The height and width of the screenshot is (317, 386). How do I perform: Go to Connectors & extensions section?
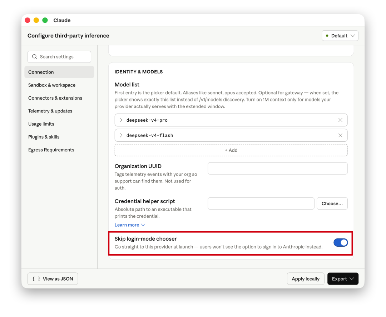click(x=55, y=98)
